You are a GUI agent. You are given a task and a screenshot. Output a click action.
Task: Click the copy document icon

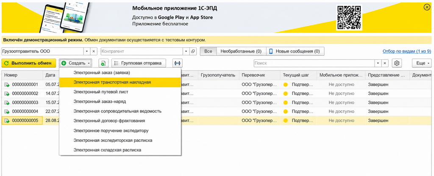(103, 63)
